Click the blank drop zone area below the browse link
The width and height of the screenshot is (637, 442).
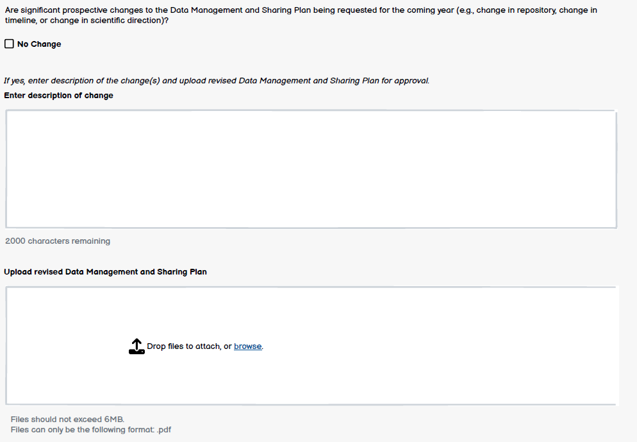click(247, 382)
